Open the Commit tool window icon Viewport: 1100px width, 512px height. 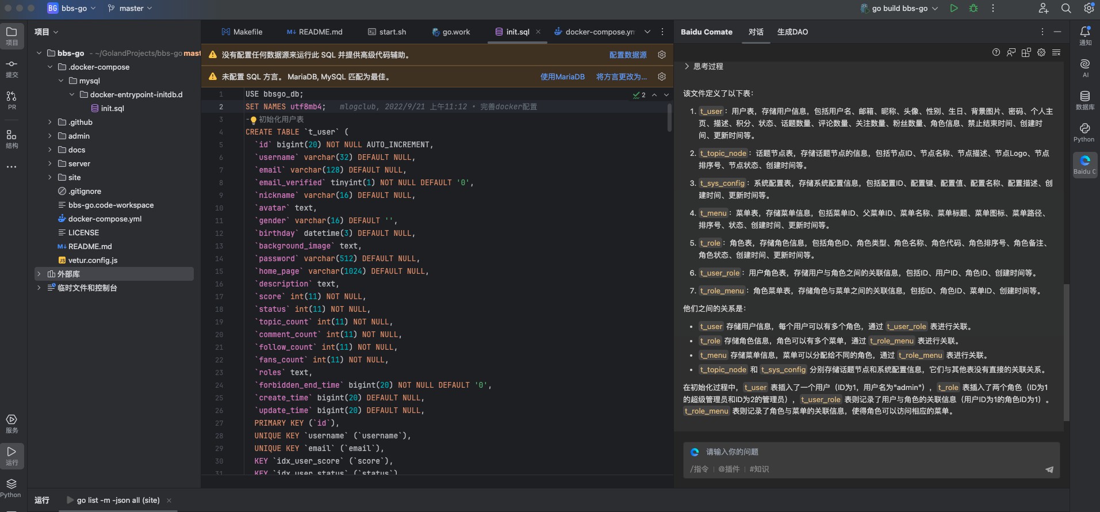coord(12,68)
